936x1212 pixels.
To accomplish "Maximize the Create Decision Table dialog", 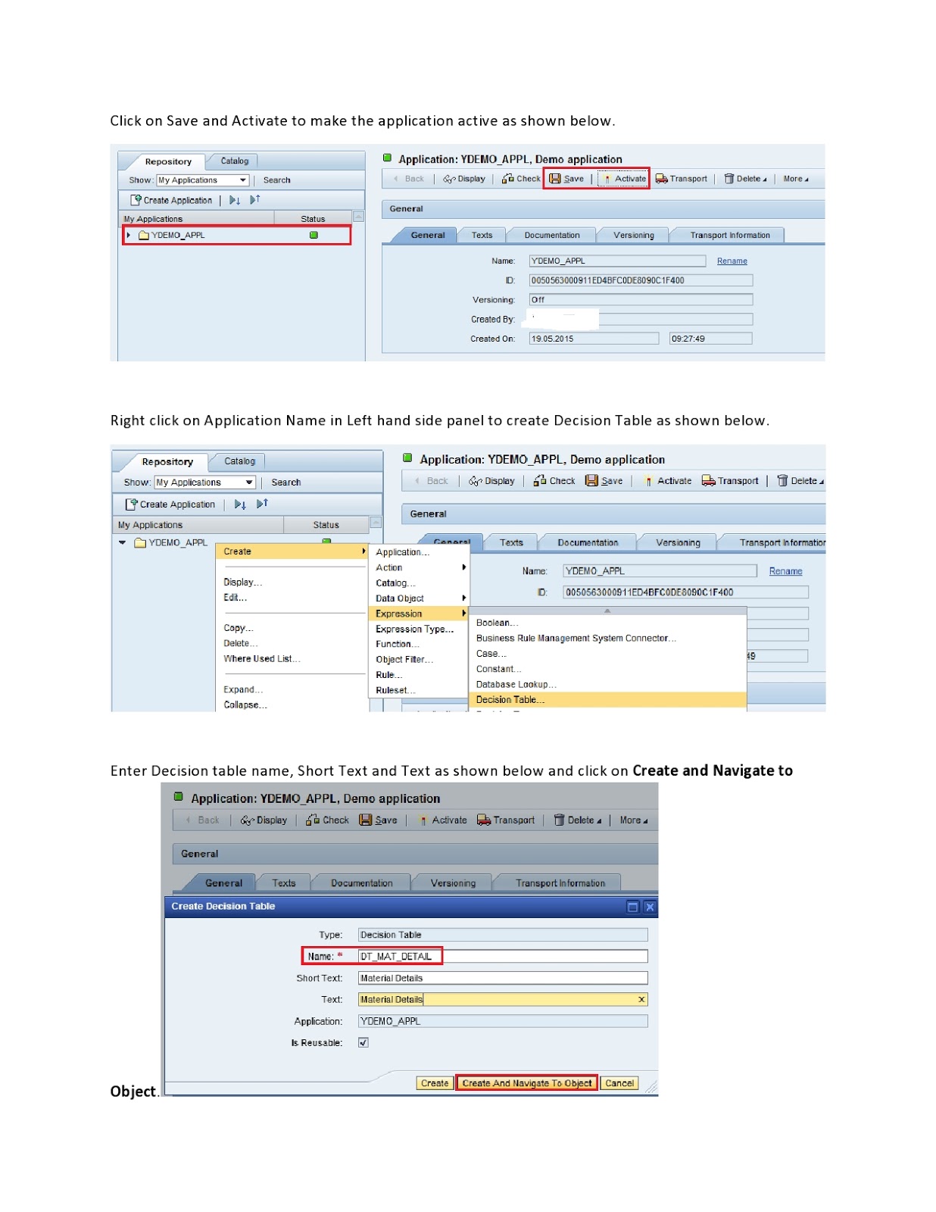I will 633,907.
